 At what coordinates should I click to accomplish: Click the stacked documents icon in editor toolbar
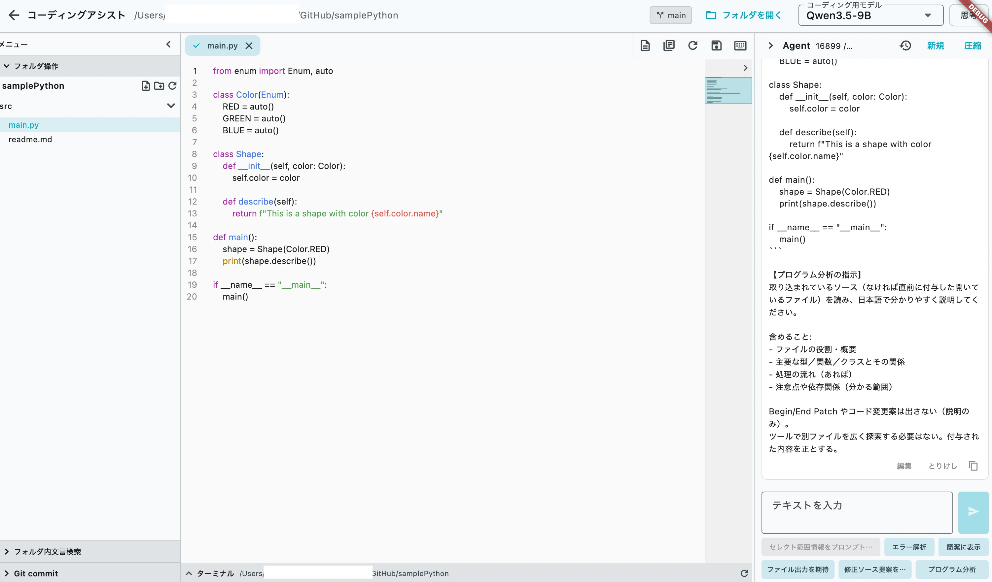point(669,46)
